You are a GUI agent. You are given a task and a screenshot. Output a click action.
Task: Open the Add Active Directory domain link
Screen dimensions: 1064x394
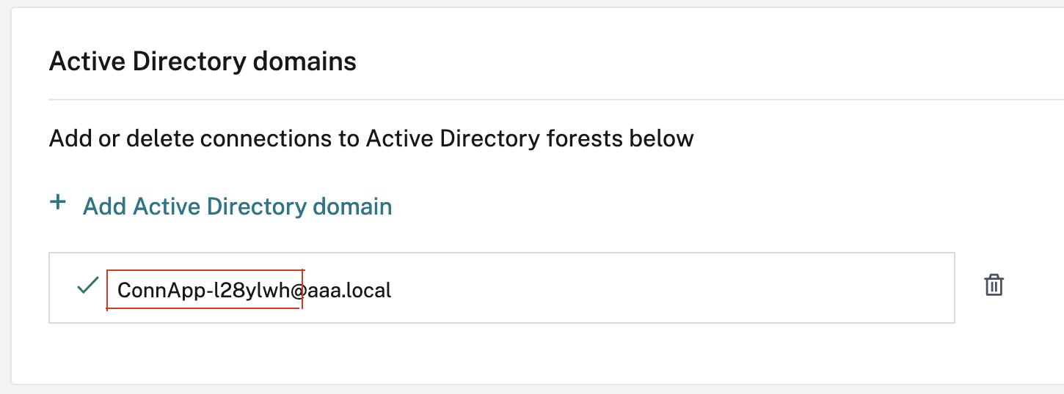click(x=237, y=207)
